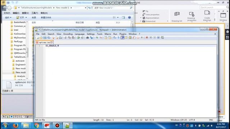230x129 pixels.
Task: Click the Save Recorded Macro icon
Action: point(162,38)
